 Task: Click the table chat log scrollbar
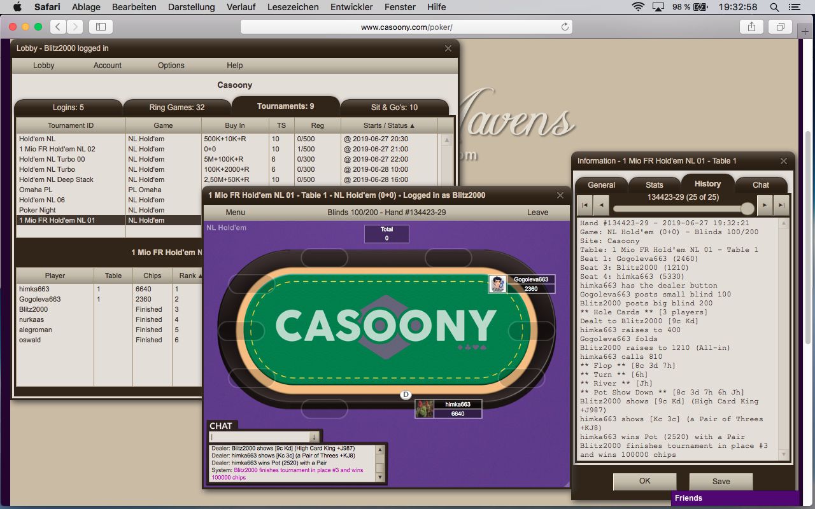(380, 463)
